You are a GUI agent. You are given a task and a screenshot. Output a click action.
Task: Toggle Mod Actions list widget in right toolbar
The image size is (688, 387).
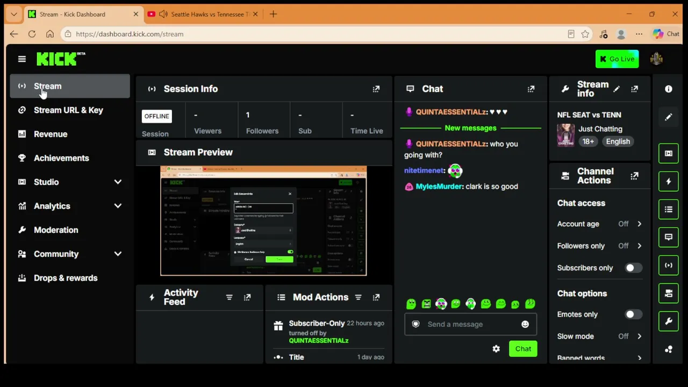[x=669, y=209]
